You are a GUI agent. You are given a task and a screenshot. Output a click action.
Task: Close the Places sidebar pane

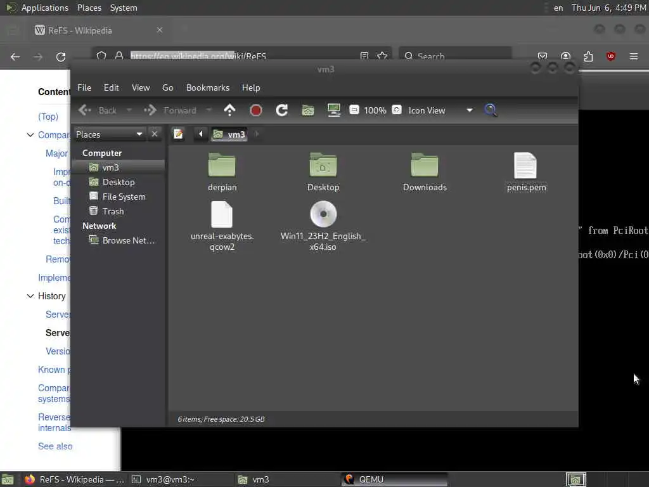click(155, 134)
